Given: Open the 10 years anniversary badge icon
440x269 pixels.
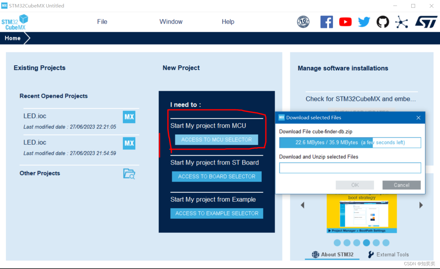Looking at the screenshot, I should (303, 22).
